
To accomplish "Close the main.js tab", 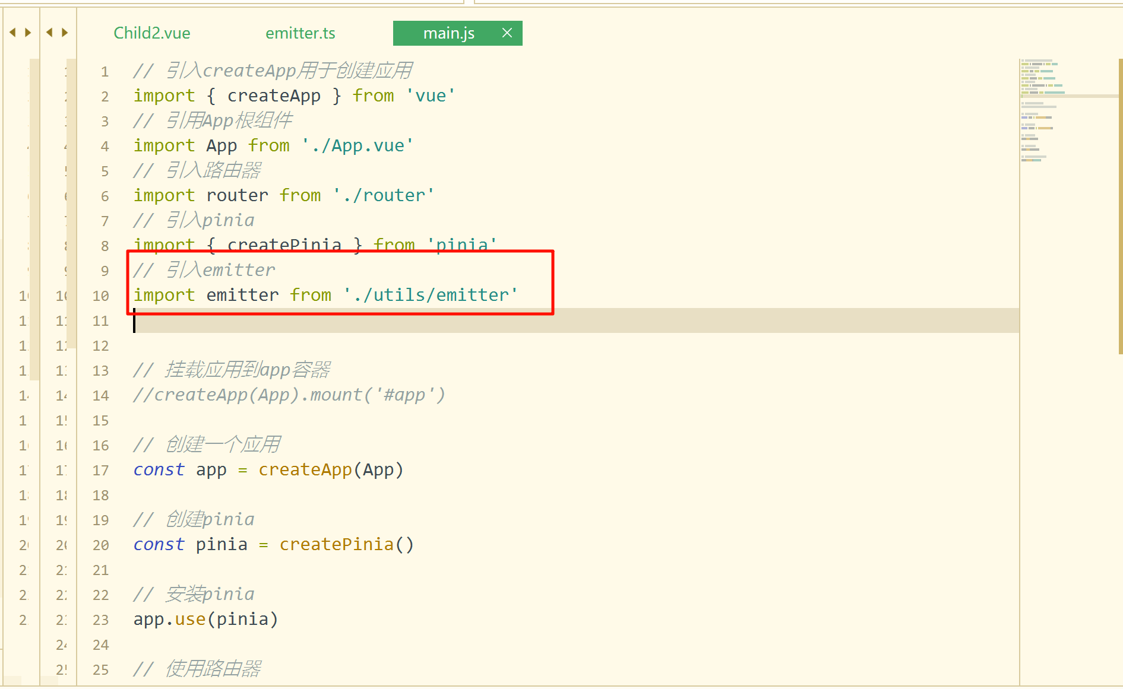I will coord(507,33).
